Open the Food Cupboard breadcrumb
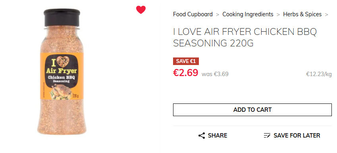Viewport: 337px width, 153px height. click(x=193, y=14)
